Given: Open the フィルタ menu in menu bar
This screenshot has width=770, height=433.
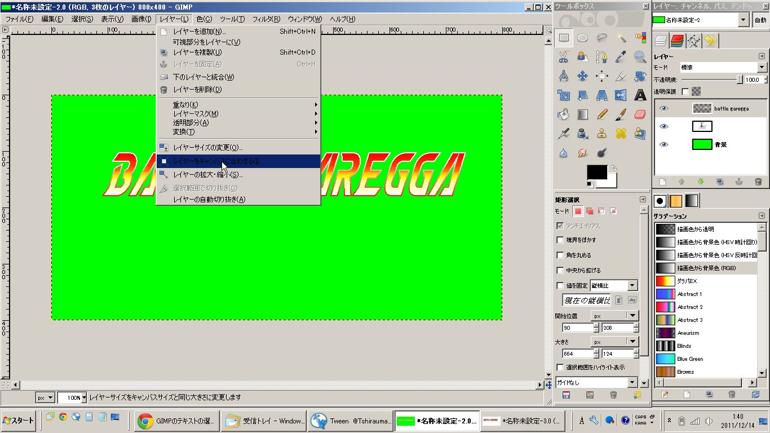Looking at the screenshot, I should [x=266, y=19].
